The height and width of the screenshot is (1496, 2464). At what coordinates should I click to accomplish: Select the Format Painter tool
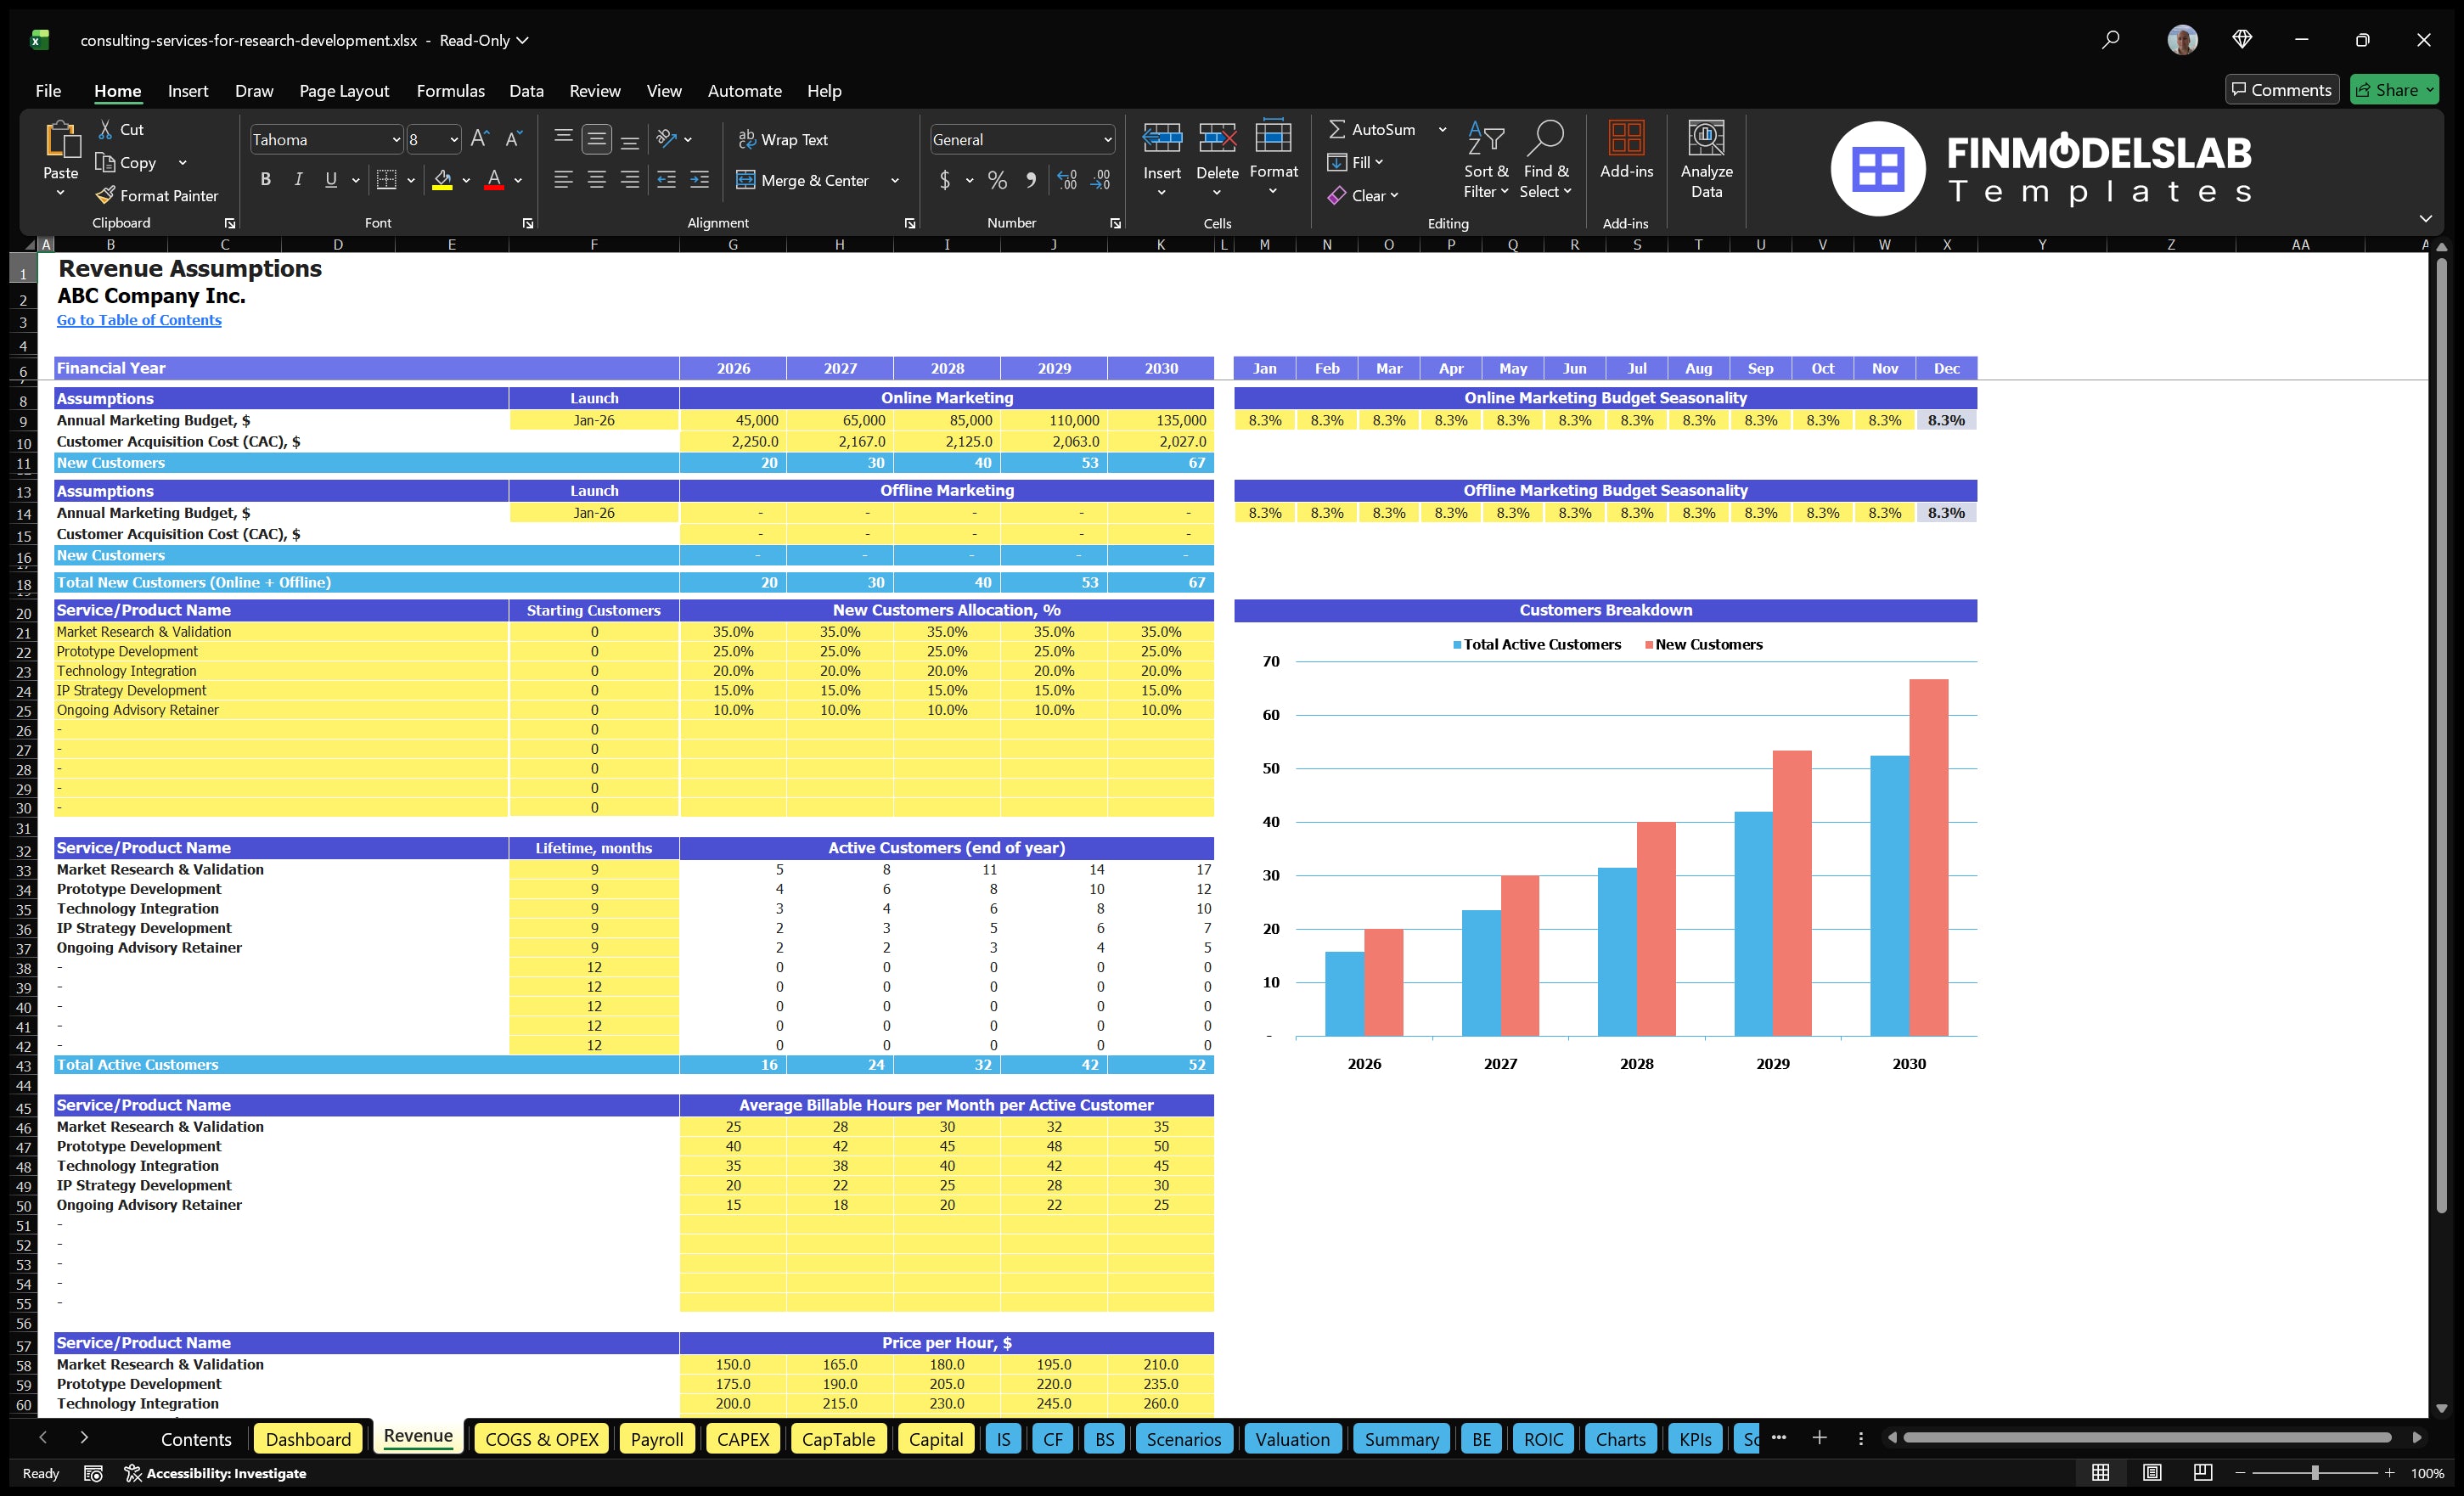click(x=157, y=195)
